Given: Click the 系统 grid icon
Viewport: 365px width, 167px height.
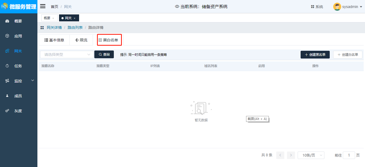Looking at the screenshot, I should (x=312, y=7).
